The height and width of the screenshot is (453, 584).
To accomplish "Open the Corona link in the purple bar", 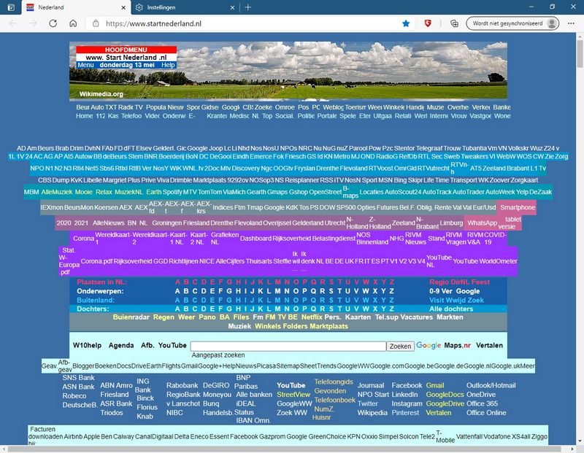I will coord(83,239).
